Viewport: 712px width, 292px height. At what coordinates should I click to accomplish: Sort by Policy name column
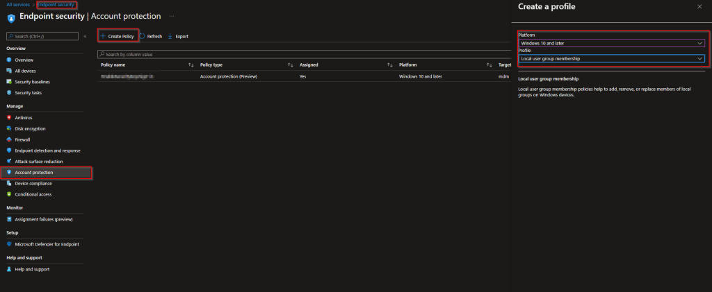pos(191,65)
